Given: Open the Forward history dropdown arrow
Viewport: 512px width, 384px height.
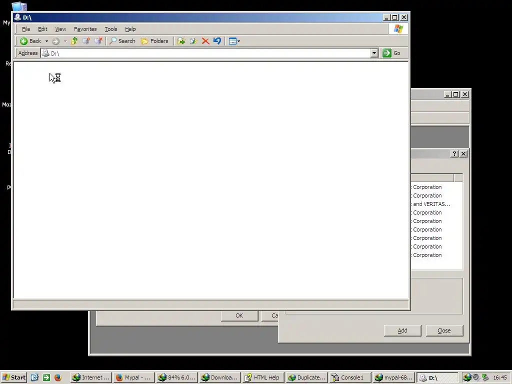Looking at the screenshot, I should pos(65,41).
